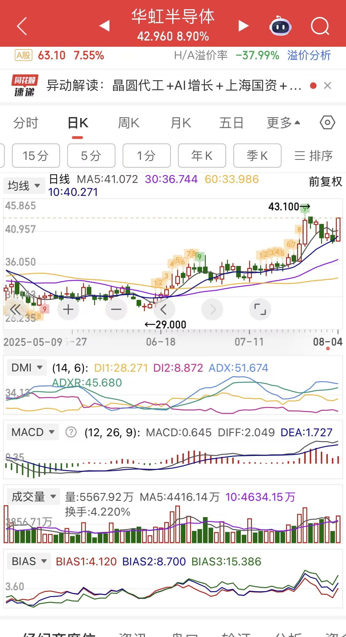Tap the 29.000 low price marker
The height and width of the screenshot is (637, 346).
point(165,325)
